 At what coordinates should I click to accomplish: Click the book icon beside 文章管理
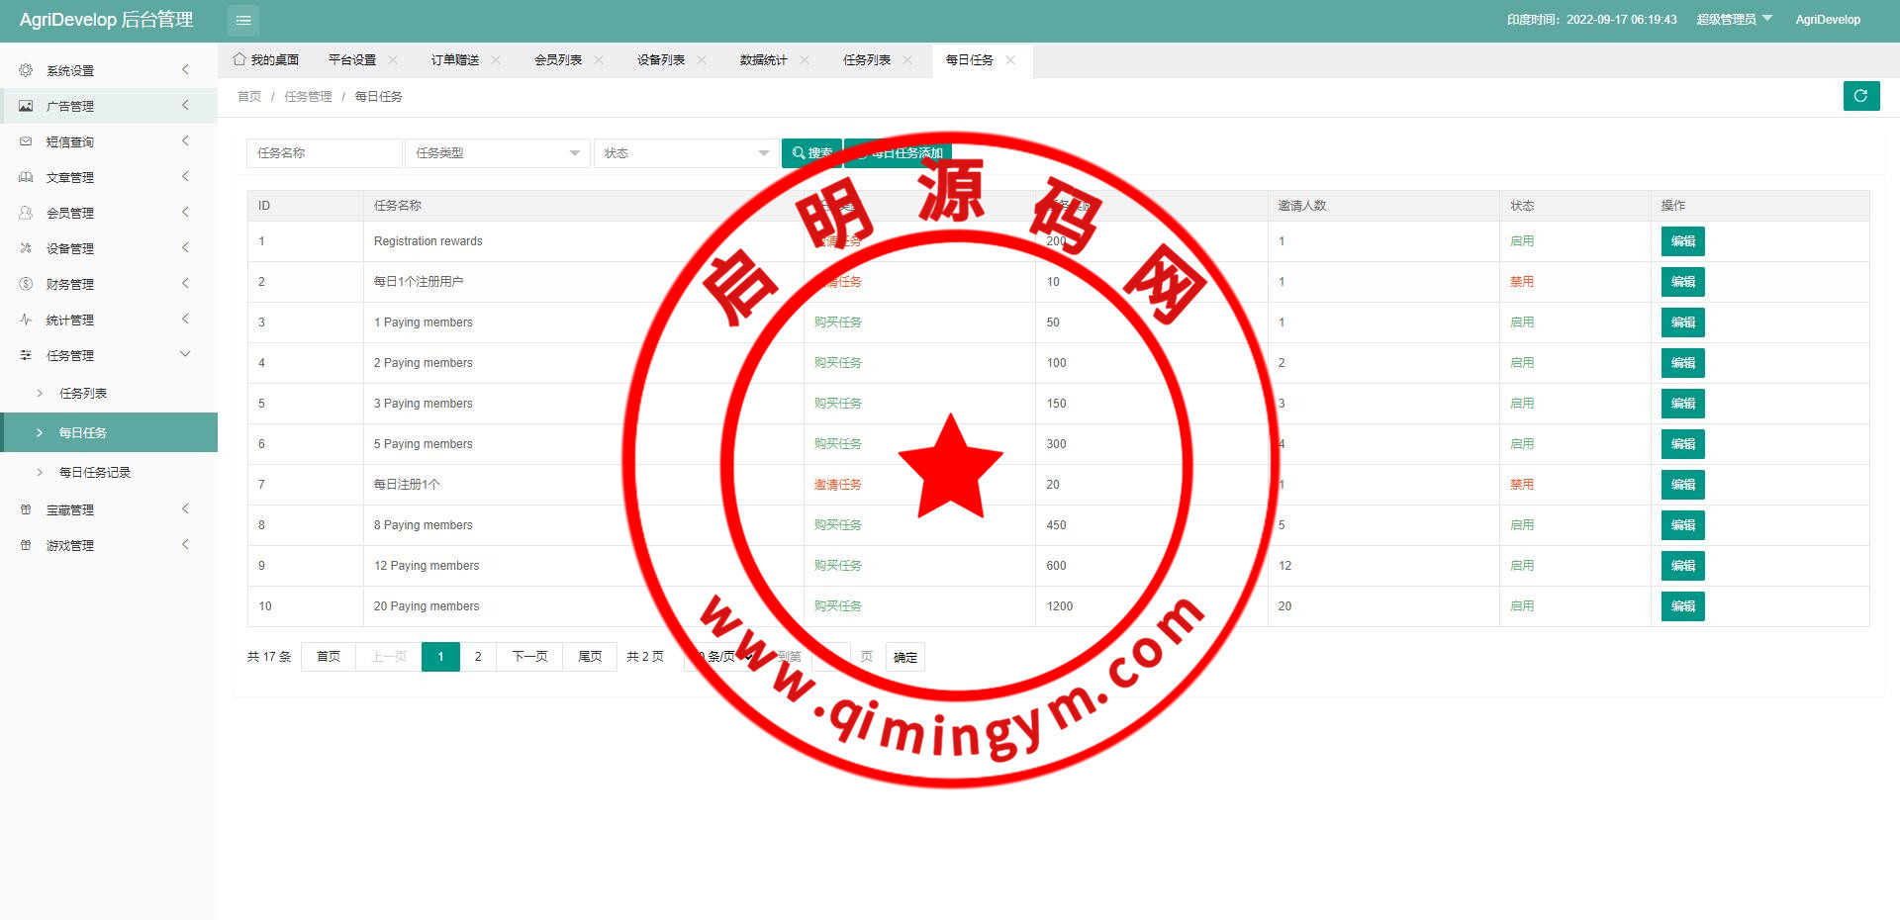pos(26,177)
